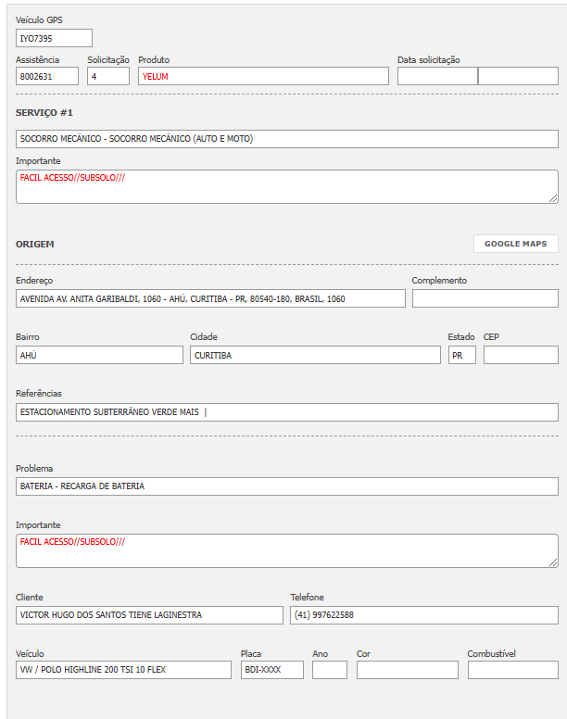Viewport: 567px width, 719px height.
Task: Click the empty Combustível field
Action: (512, 670)
